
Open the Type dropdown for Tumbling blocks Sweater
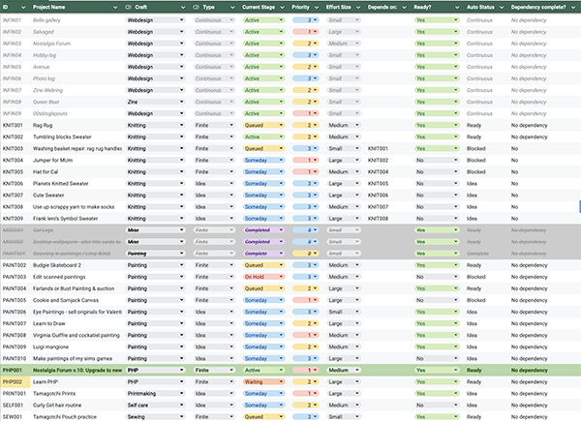230,137
